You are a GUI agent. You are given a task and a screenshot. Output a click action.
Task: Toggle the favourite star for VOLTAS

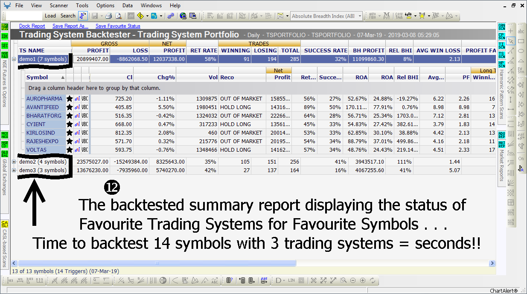click(x=70, y=150)
